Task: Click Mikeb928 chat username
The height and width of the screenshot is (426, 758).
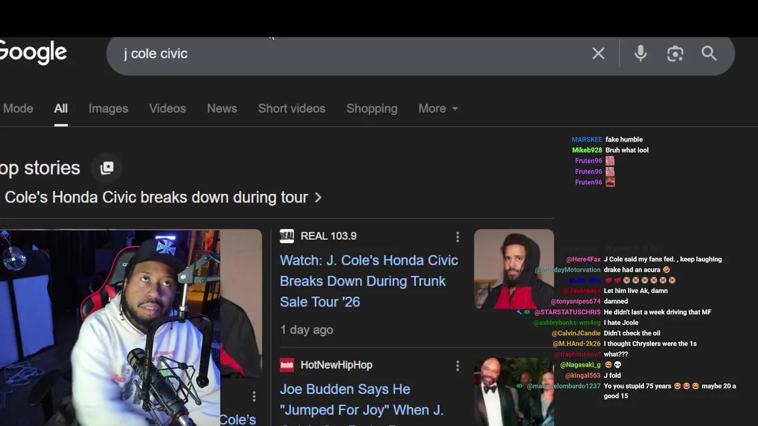Action: pos(587,150)
